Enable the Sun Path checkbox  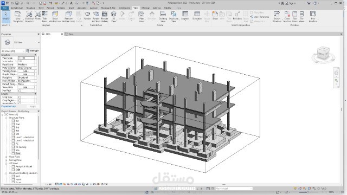tap(20, 90)
